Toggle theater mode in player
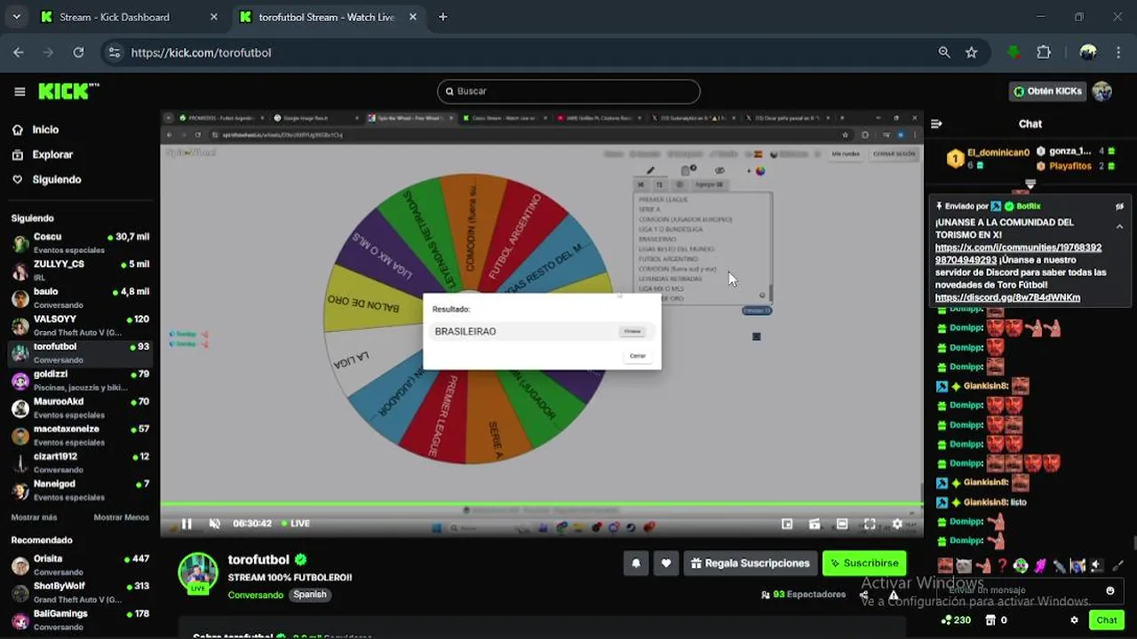Viewport: 1137px width, 639px height. click(842, 524)
